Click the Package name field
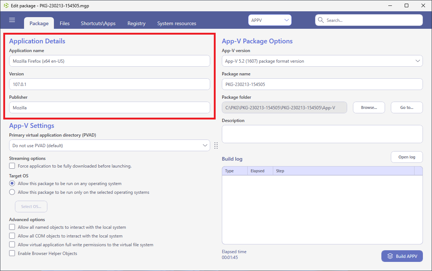Image resolution: width=432 pixels, height=271 pixels. [x=322, y=84]
